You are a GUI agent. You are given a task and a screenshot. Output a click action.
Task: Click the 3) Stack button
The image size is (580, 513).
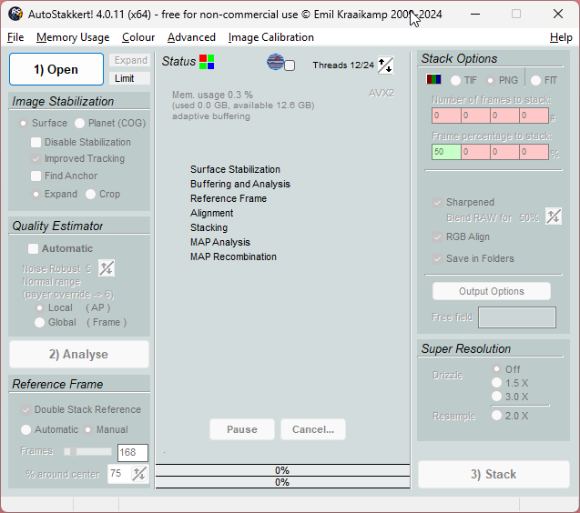494,474
